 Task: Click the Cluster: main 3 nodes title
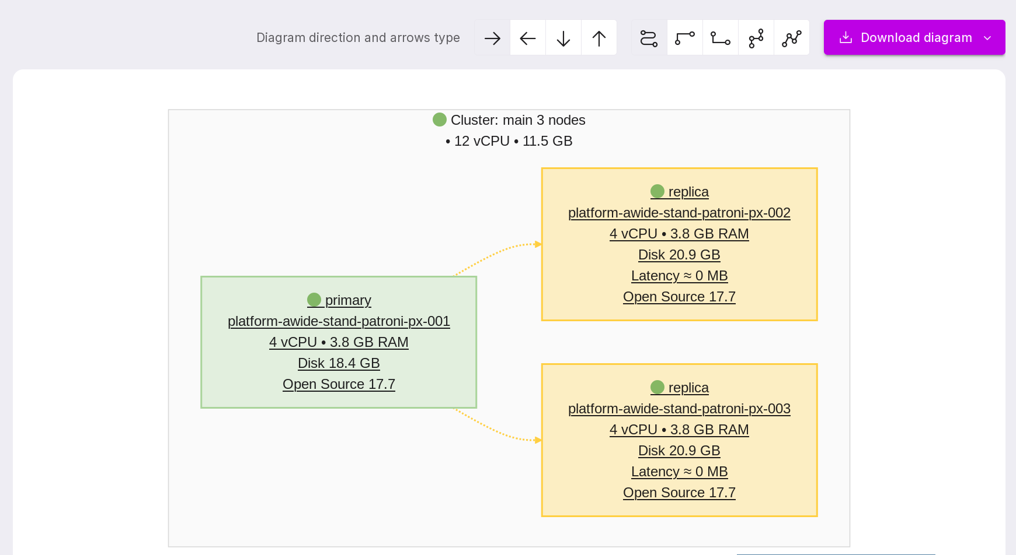[x=517, y=120]
